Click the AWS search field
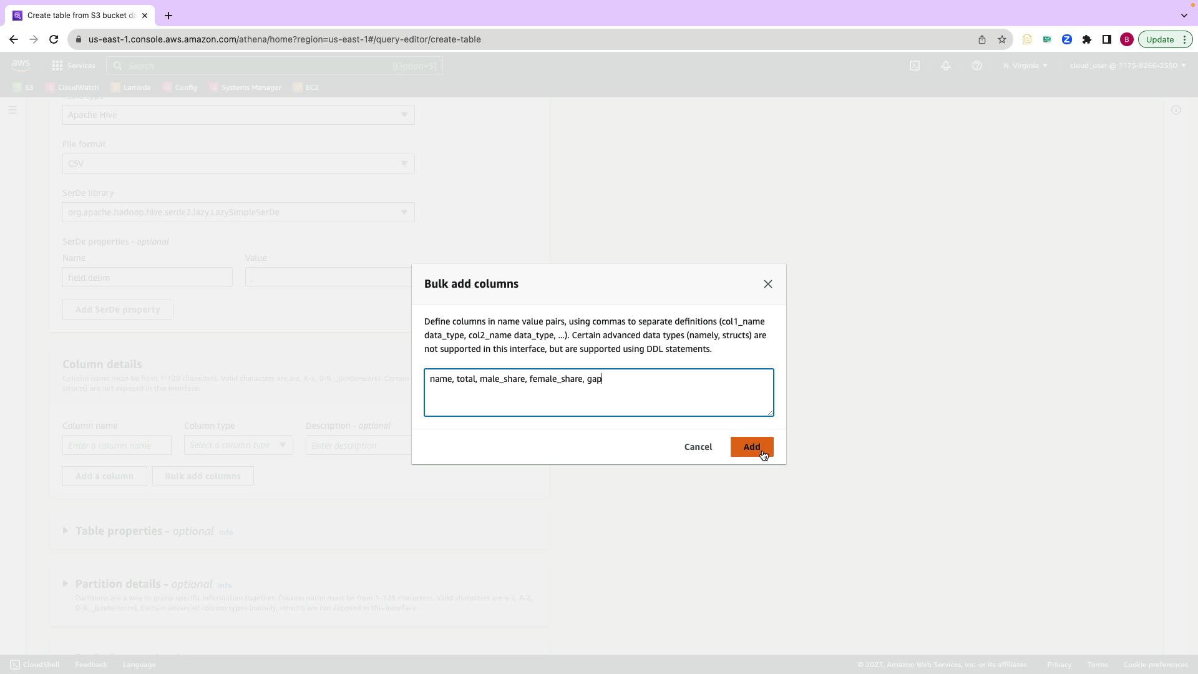Screen dimensions: 1198x674 click(x=275, y=66)
